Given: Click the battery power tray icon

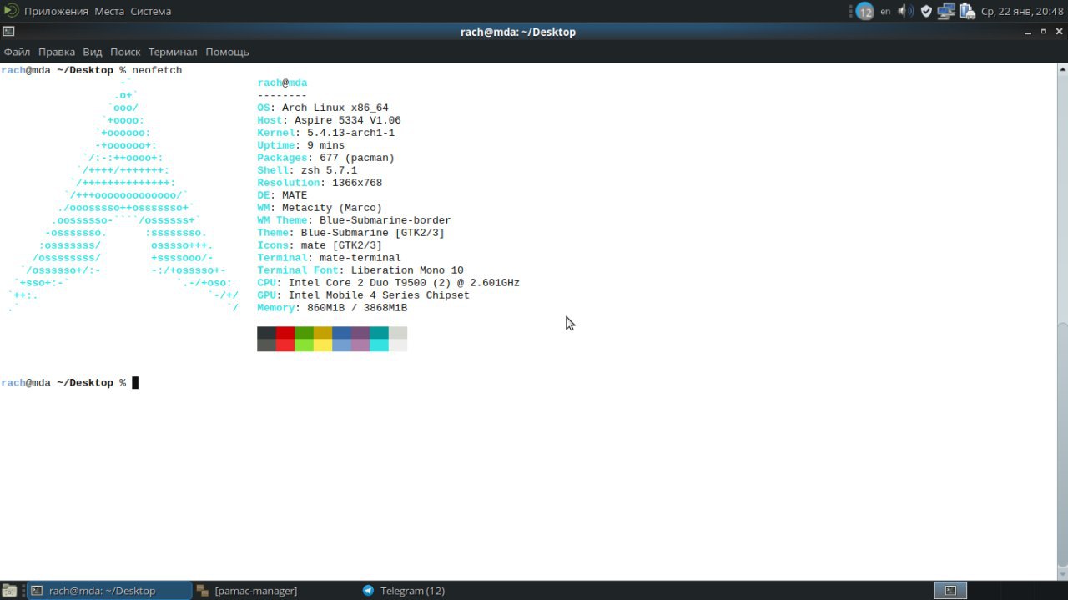Looking at the screenshot, I should 967,11.
